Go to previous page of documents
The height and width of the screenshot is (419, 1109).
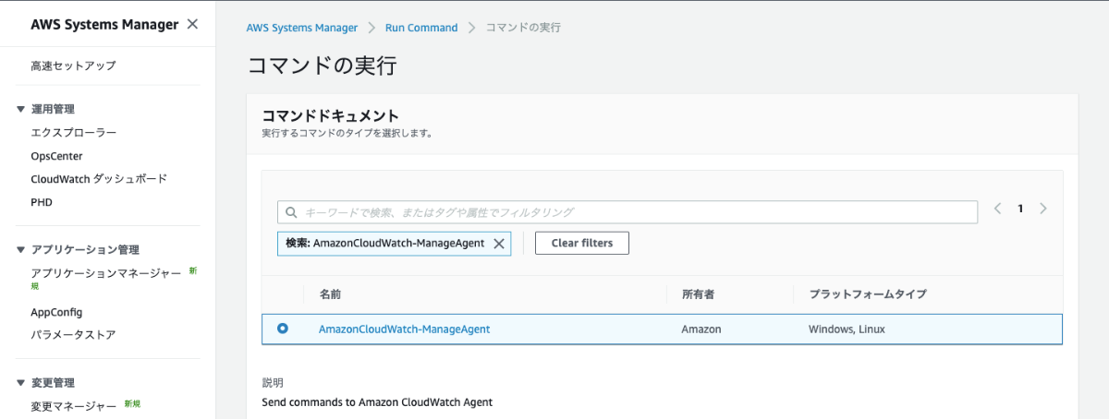pyautogui.click(x=998, y=209)
